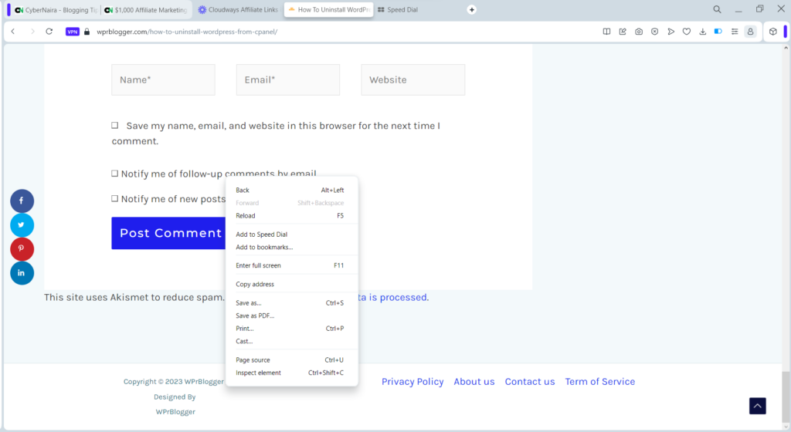
Task: Toggle the VPN badge in address bar
Action: 73,32
